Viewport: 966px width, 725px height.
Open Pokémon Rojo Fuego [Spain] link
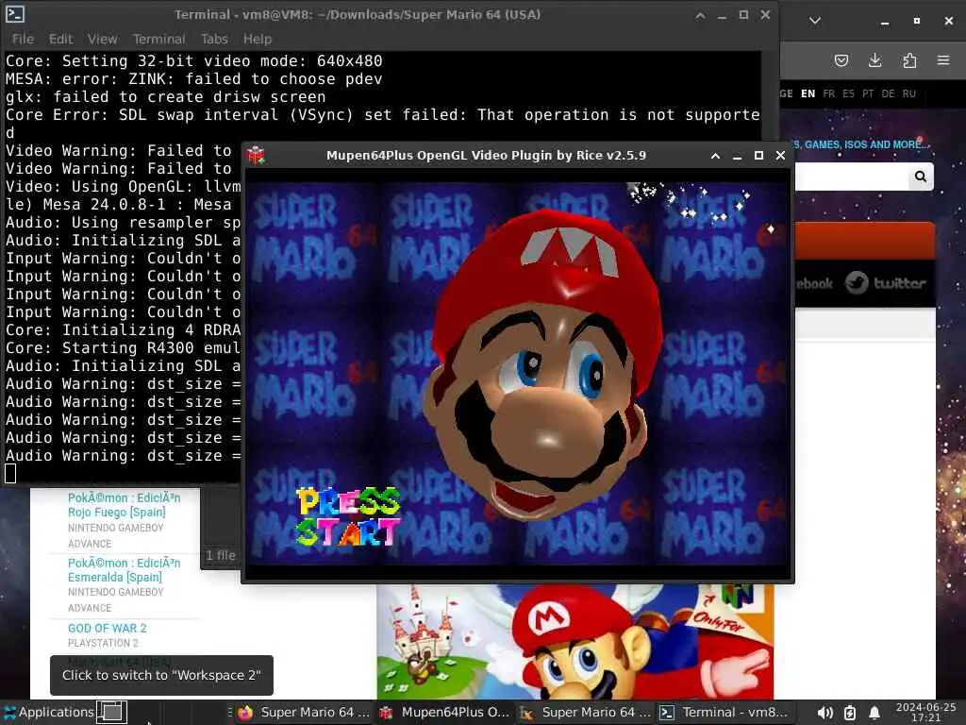point(124,505)
